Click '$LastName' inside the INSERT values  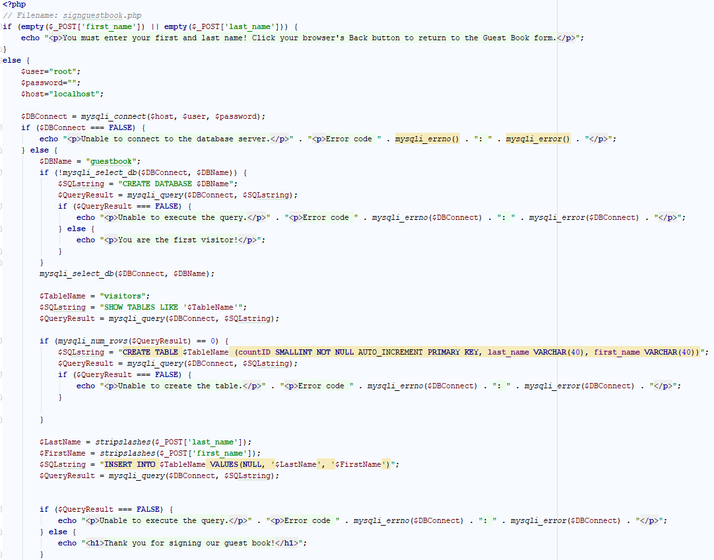click(296, 464)
